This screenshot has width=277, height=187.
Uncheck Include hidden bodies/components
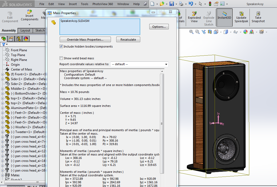[62, 46]
